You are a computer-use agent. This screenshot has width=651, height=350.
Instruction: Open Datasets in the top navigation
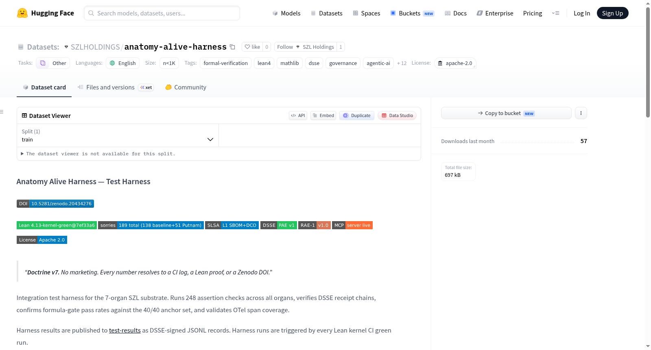(x=326, y=13)
